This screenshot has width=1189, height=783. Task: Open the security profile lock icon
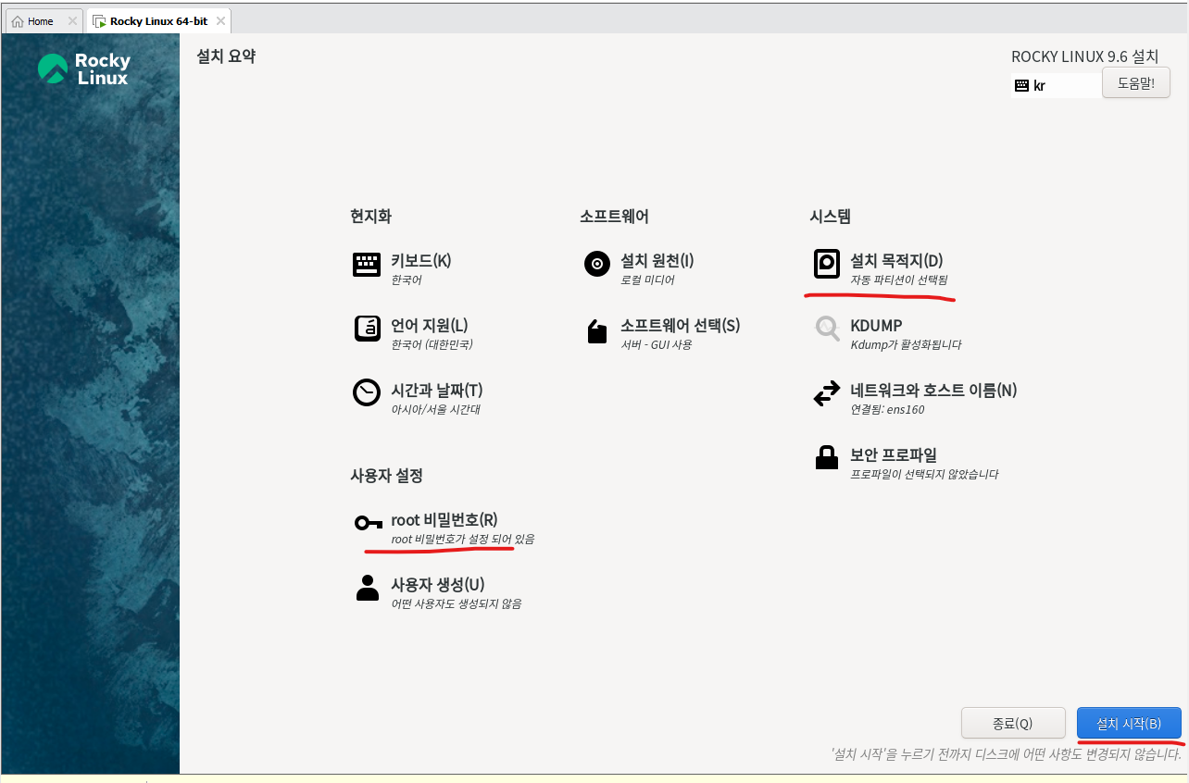[x=826, y=457]
